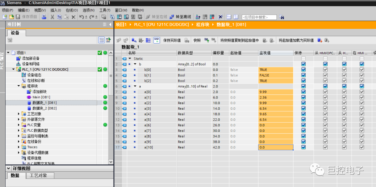Viewport: 376px width, 187px height.
Task: Collapse the 详细视图 panel
Action: (9, 169)
